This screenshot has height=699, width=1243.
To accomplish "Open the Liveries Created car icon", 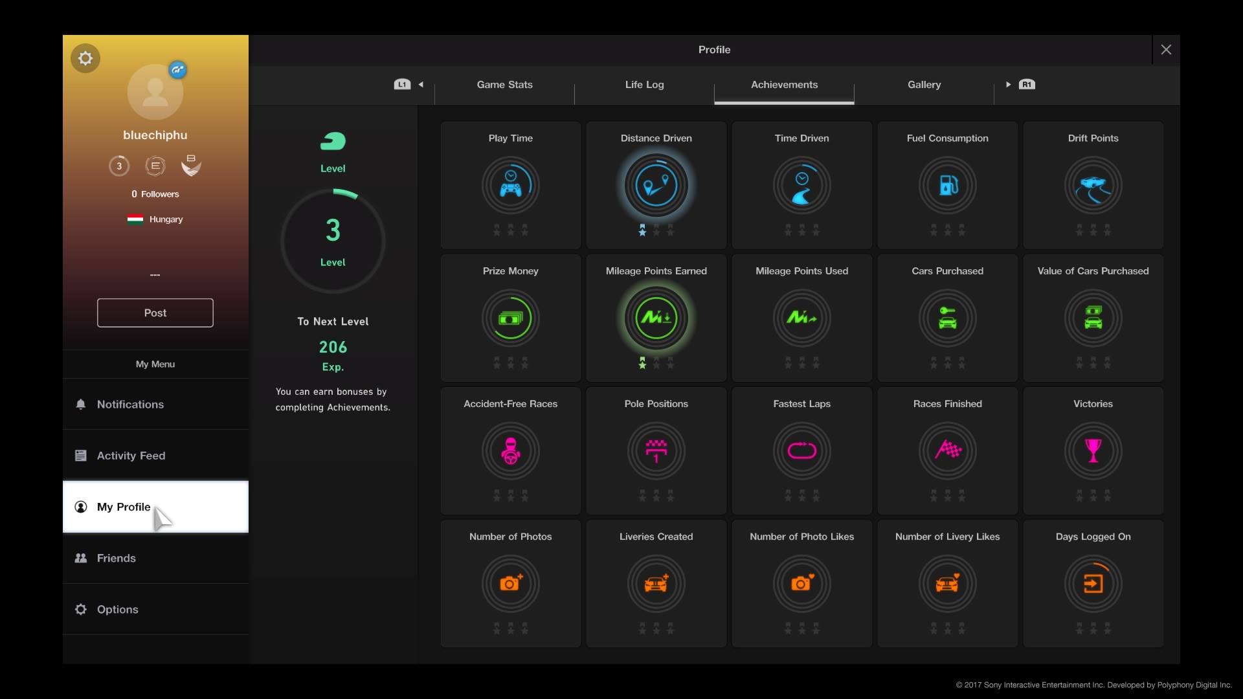I will pyautogui.click(x=656, y=584).
